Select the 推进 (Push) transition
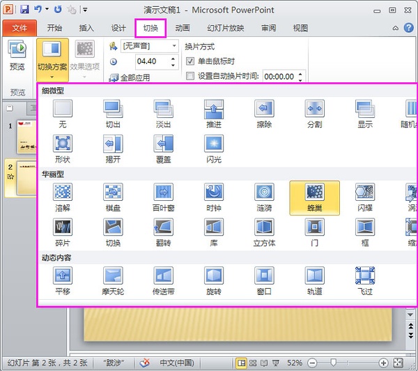This screenshot has height=371, width=418. click(x=214, y=114)
